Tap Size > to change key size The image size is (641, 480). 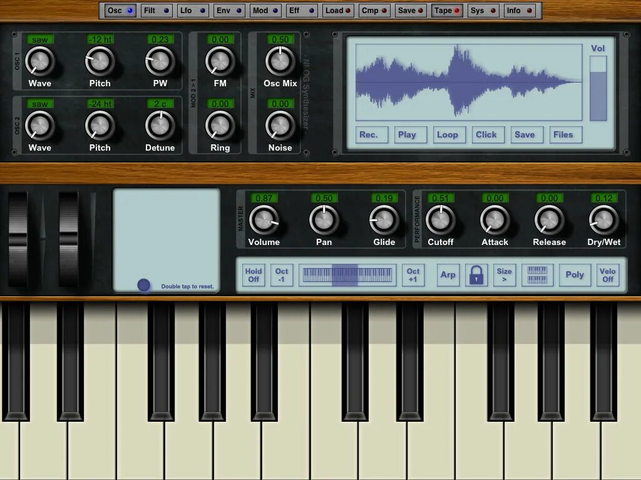[x=505, y=275]
